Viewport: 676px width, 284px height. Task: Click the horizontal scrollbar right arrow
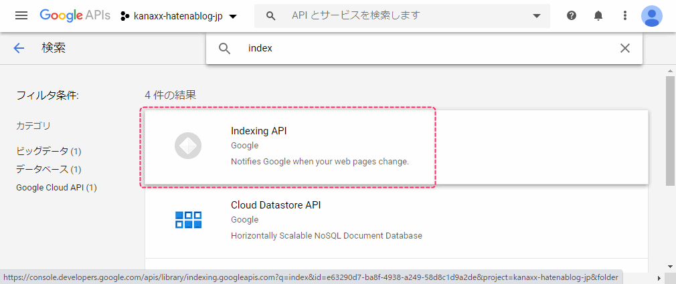point(659,277)
